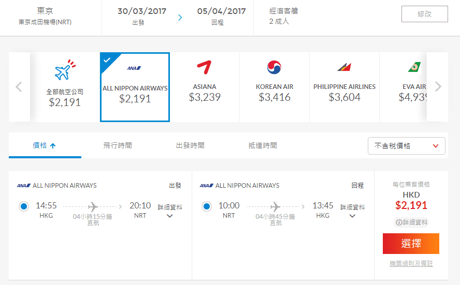The image size is (460, 285).
Task: Click the Korean Air logo
Action: 274,68
